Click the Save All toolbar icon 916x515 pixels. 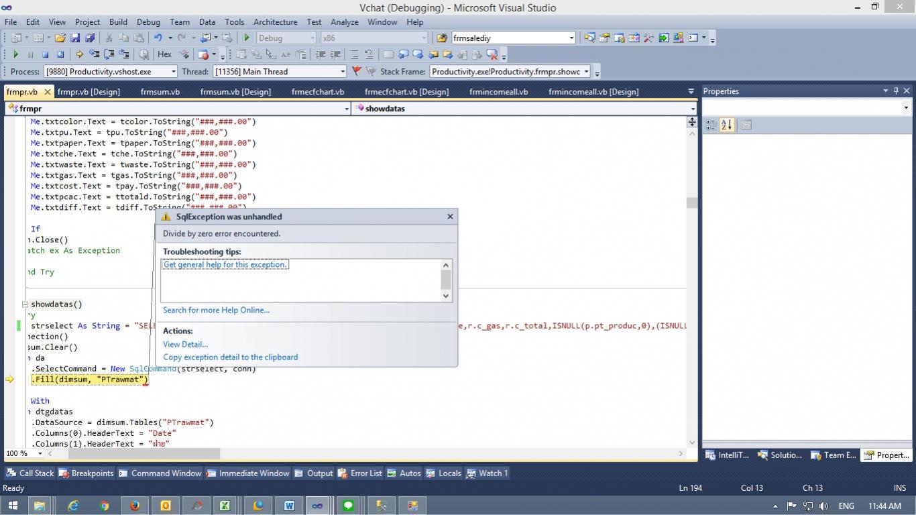tap(89, 38)
